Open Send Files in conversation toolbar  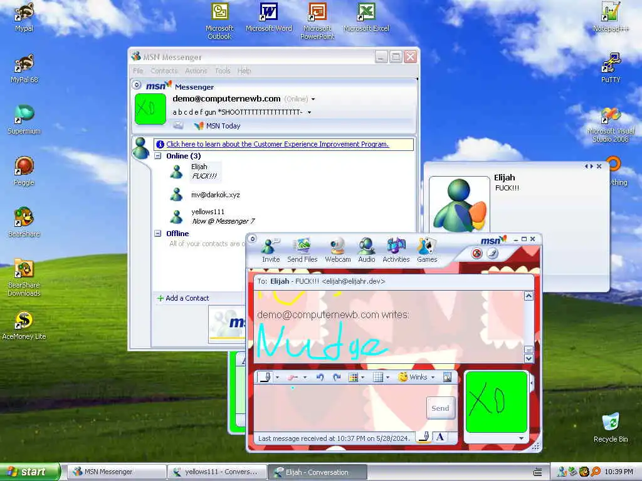pyautogui.click(x=302, y=250)
